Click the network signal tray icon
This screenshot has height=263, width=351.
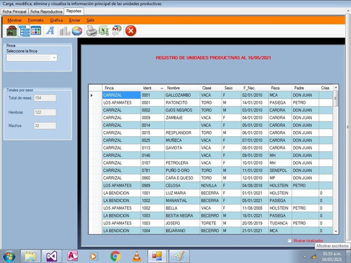[x=313, y=257]
